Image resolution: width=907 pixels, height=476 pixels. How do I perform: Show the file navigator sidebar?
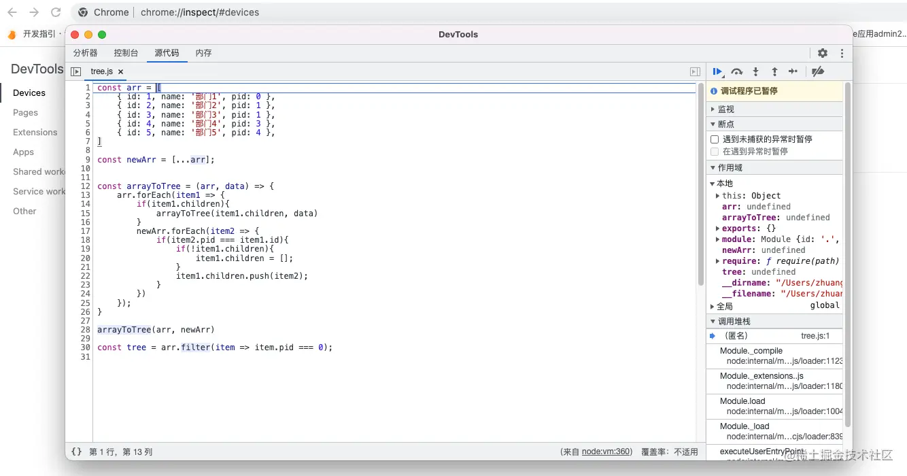[76, 71]
